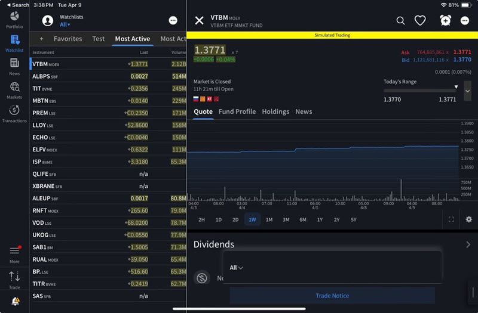This screenshot has width=478, height=313.
Task: Select the SAB1 BM row
Action: tap(108, 247)
